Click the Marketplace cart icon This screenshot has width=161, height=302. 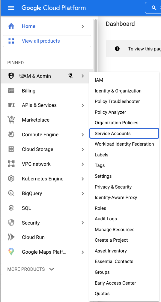coord(11,120)
